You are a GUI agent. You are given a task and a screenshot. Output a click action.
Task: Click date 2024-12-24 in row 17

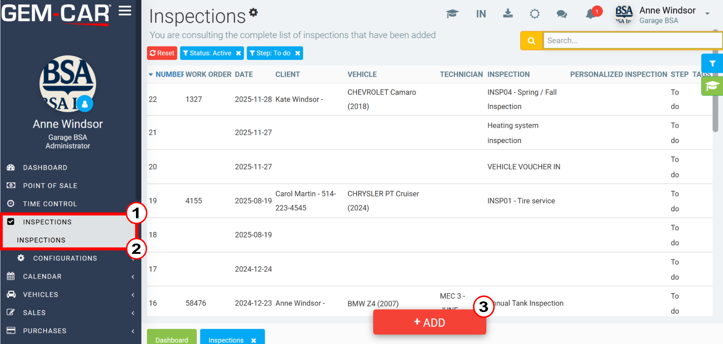[x=253, y=269]
